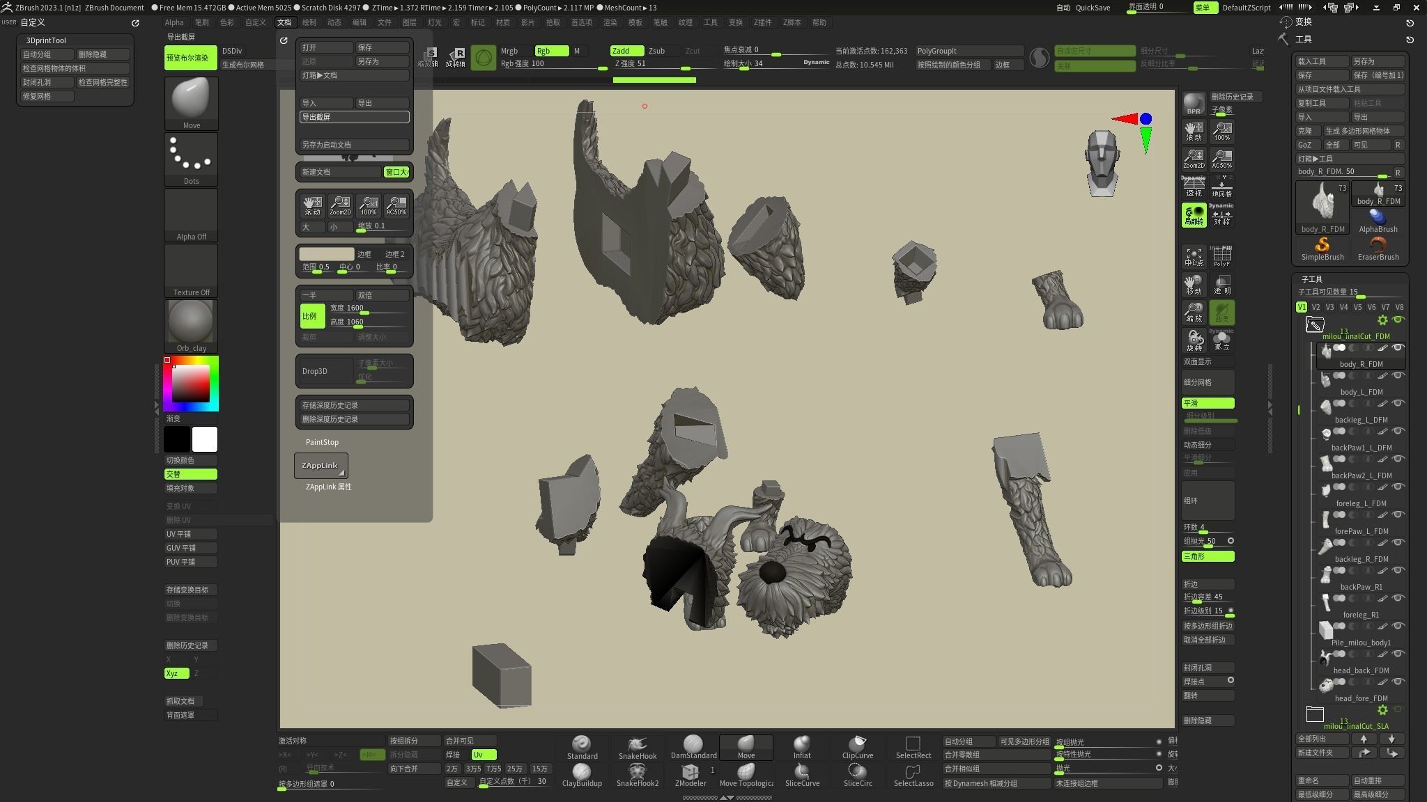1427x802 pixels.
Task: Click the color picker gradient square
Action: [191, 383]
